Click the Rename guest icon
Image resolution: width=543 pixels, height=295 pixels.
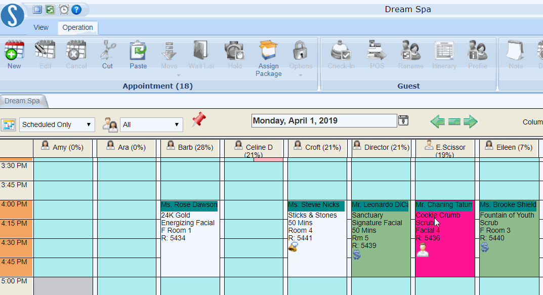(410, 51)
